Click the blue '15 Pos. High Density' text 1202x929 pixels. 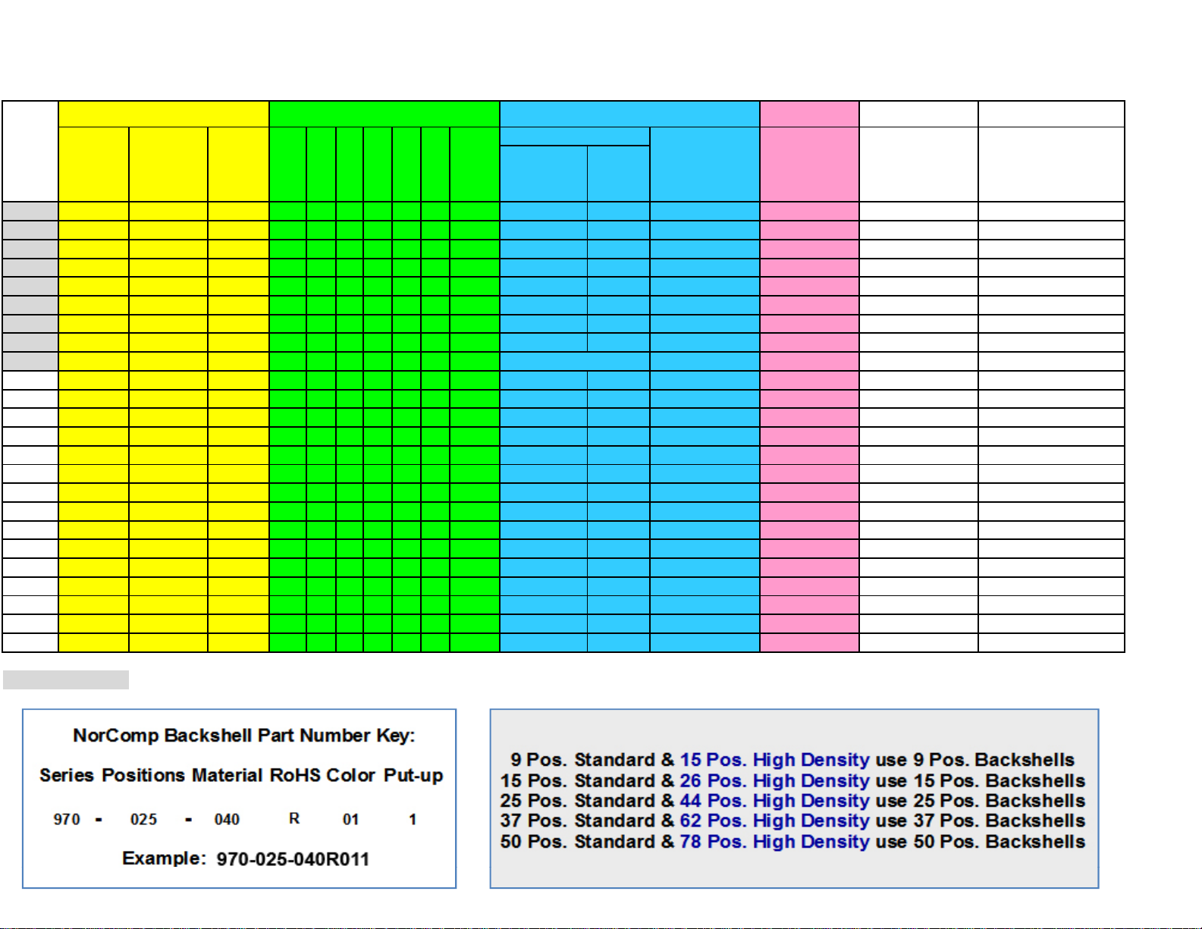[774, 760]
